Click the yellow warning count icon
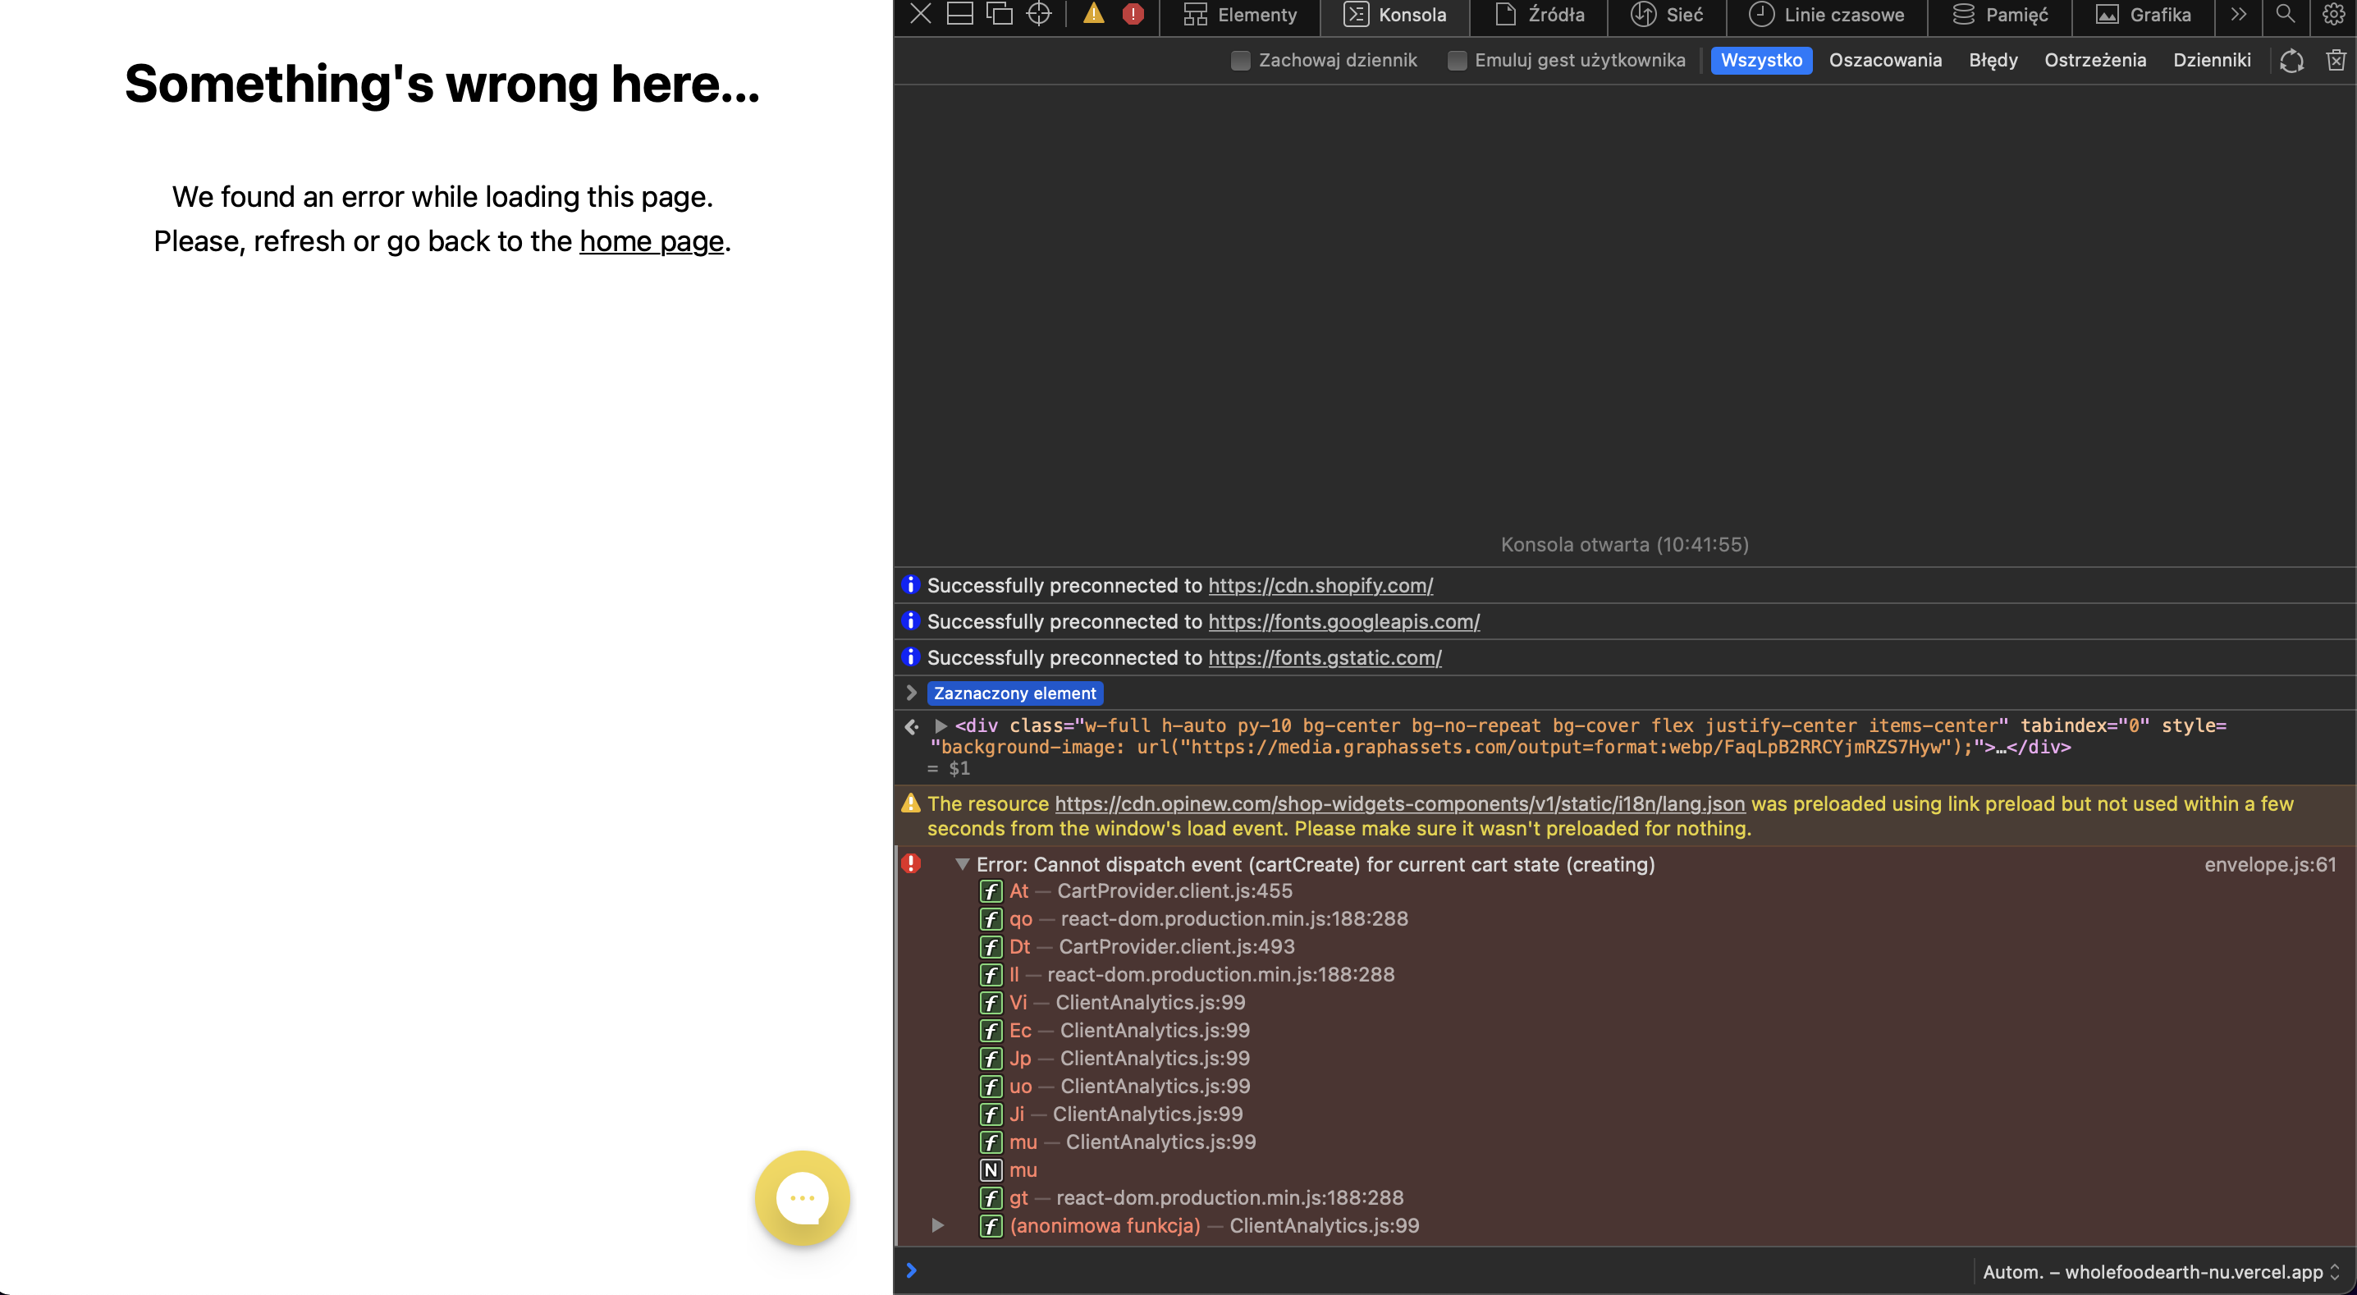This screenshot has height=1295, width=2357. (1093, 14)
